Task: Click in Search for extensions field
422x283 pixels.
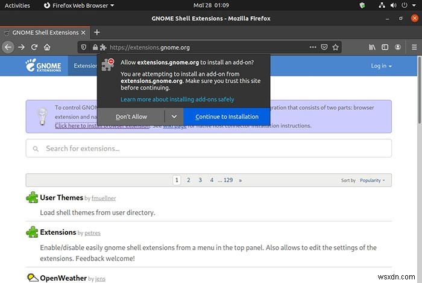Action: pyautogui.click(x=209, y=148)
